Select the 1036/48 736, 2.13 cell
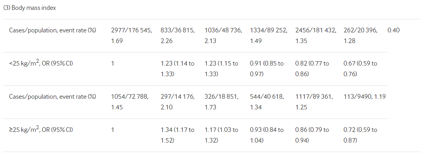 tap(223, 36)
